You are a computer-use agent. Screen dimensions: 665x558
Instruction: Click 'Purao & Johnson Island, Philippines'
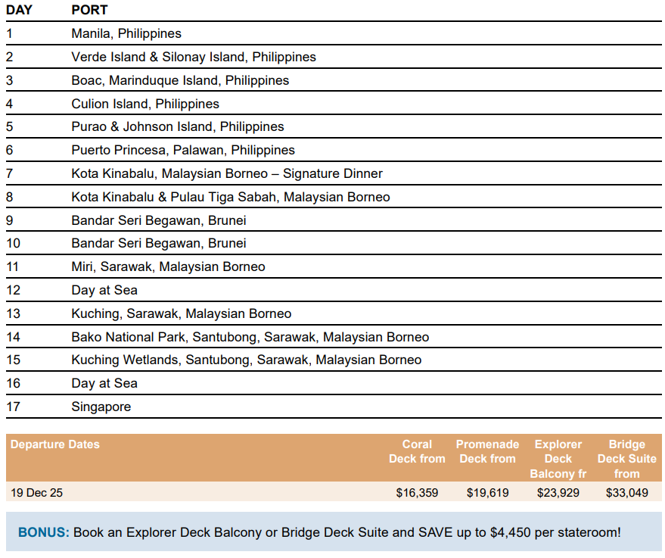tap(178, 126)
